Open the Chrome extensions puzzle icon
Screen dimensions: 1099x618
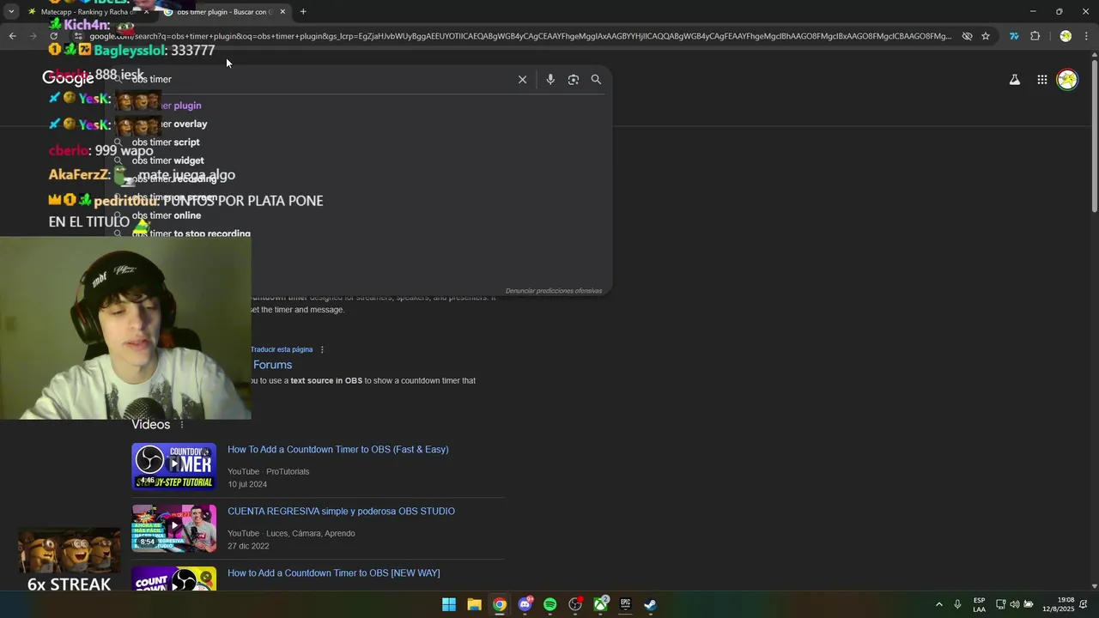point(1035,36)
